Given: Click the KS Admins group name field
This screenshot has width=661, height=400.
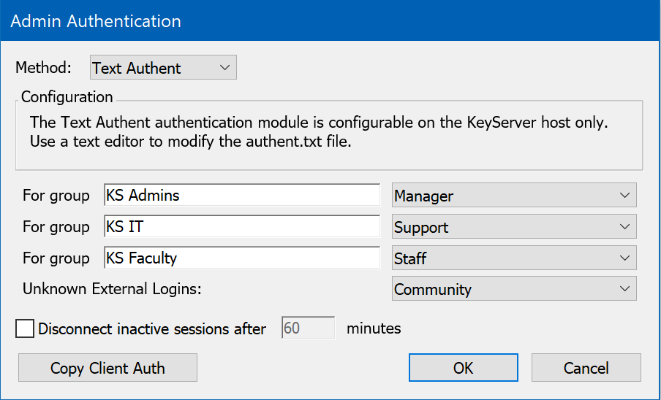Looking at the screenshot, I should [x=241, y=196].
